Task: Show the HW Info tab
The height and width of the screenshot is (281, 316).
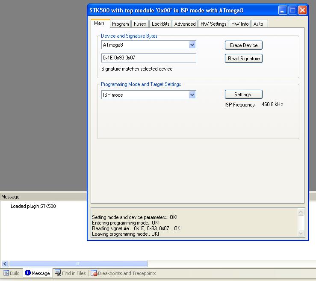Action: click(240, 24)
